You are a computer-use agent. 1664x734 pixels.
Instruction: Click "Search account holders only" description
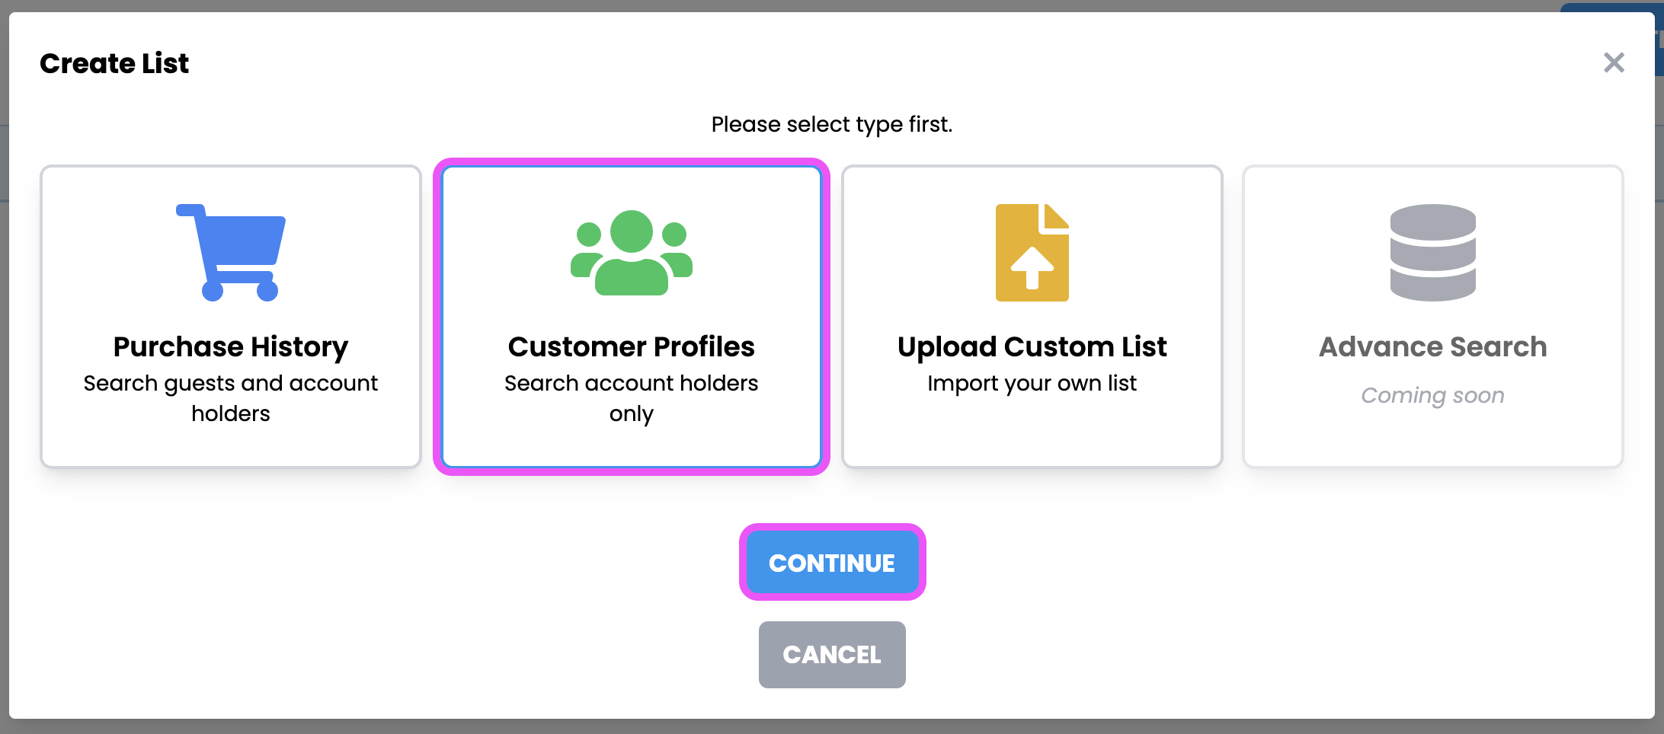[631, 398]
